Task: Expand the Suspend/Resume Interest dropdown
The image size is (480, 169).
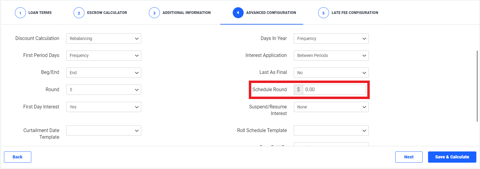Action: [331, 107]
